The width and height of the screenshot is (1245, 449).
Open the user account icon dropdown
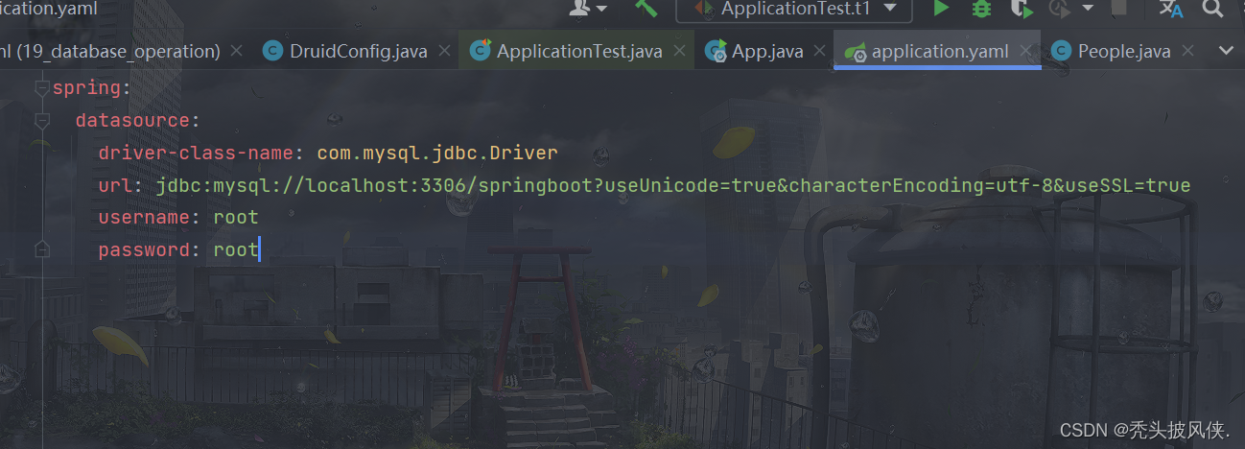point(588,8)
